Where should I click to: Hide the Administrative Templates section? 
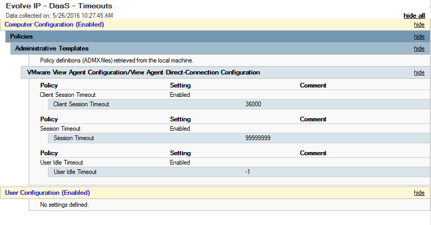coord(419,48)
